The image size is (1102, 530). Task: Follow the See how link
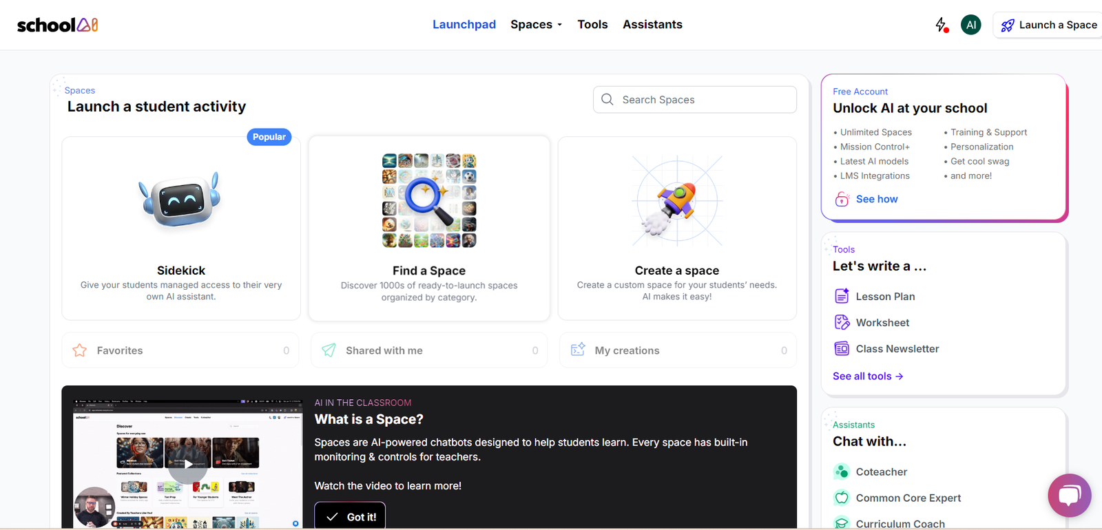(x=877, y=199)
